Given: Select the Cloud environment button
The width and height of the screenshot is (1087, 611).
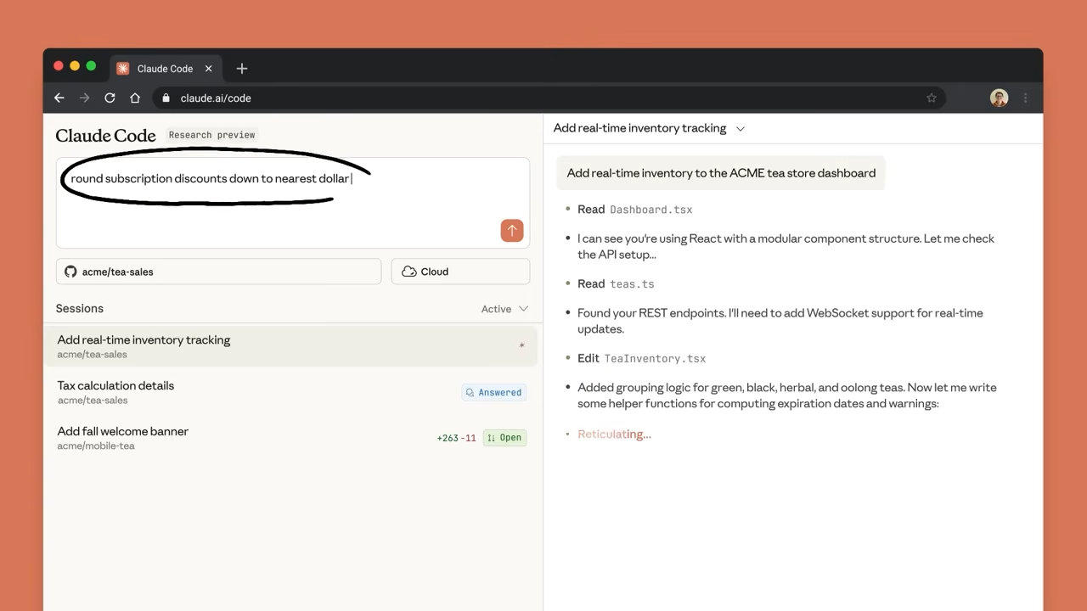Looking at the screenshot, I should point(460,272).
